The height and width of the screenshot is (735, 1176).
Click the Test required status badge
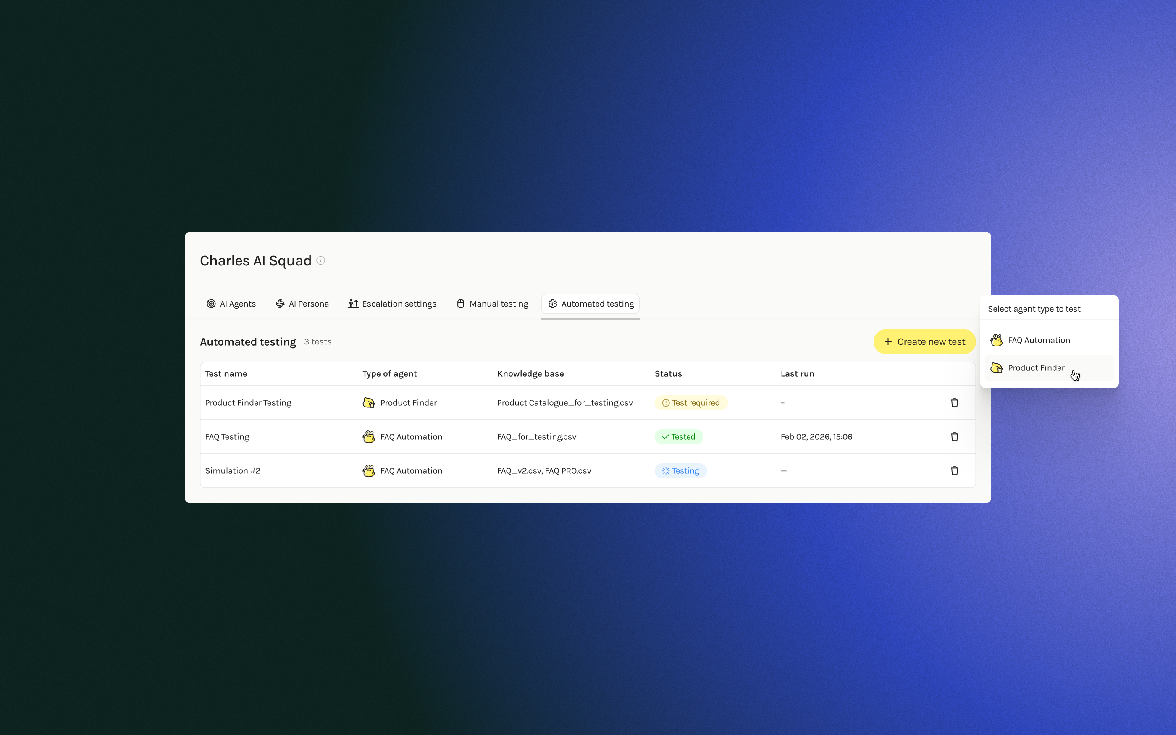[x=690, y=402]
